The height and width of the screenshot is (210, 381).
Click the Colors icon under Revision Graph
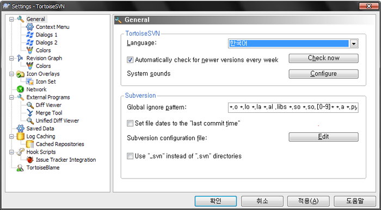pyautogui.click(x=30, y=66)
